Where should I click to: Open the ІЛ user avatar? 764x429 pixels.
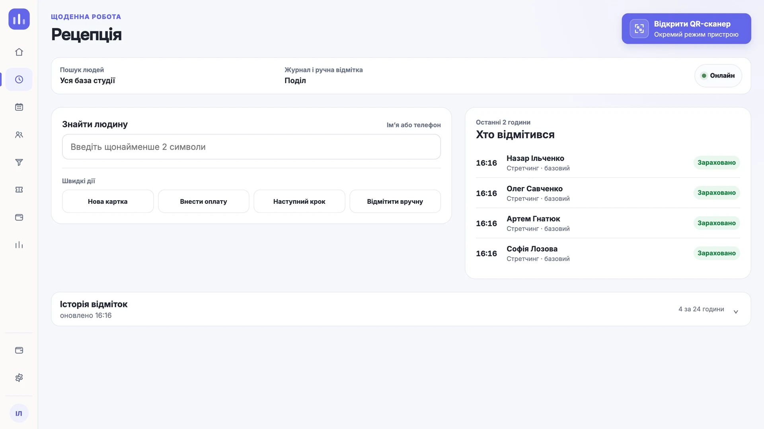[19, 414]
